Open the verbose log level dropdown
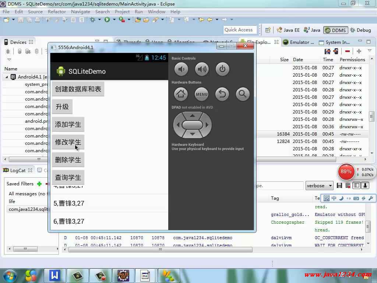Screen dimensions: 377x283 tap(319, 186)
